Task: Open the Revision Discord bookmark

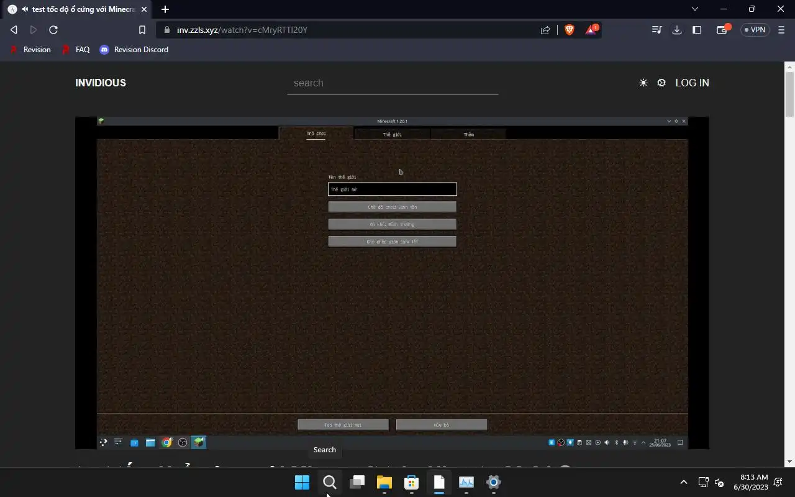Action: point(134,50)
